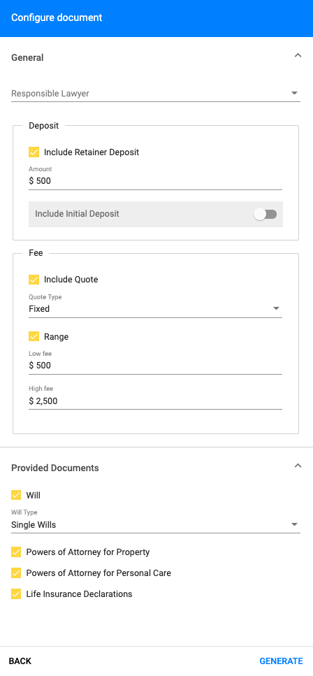Uncheck Life Insurance Declarations
The height and width of the screenshot is (676, 313).
pos(16,594)
